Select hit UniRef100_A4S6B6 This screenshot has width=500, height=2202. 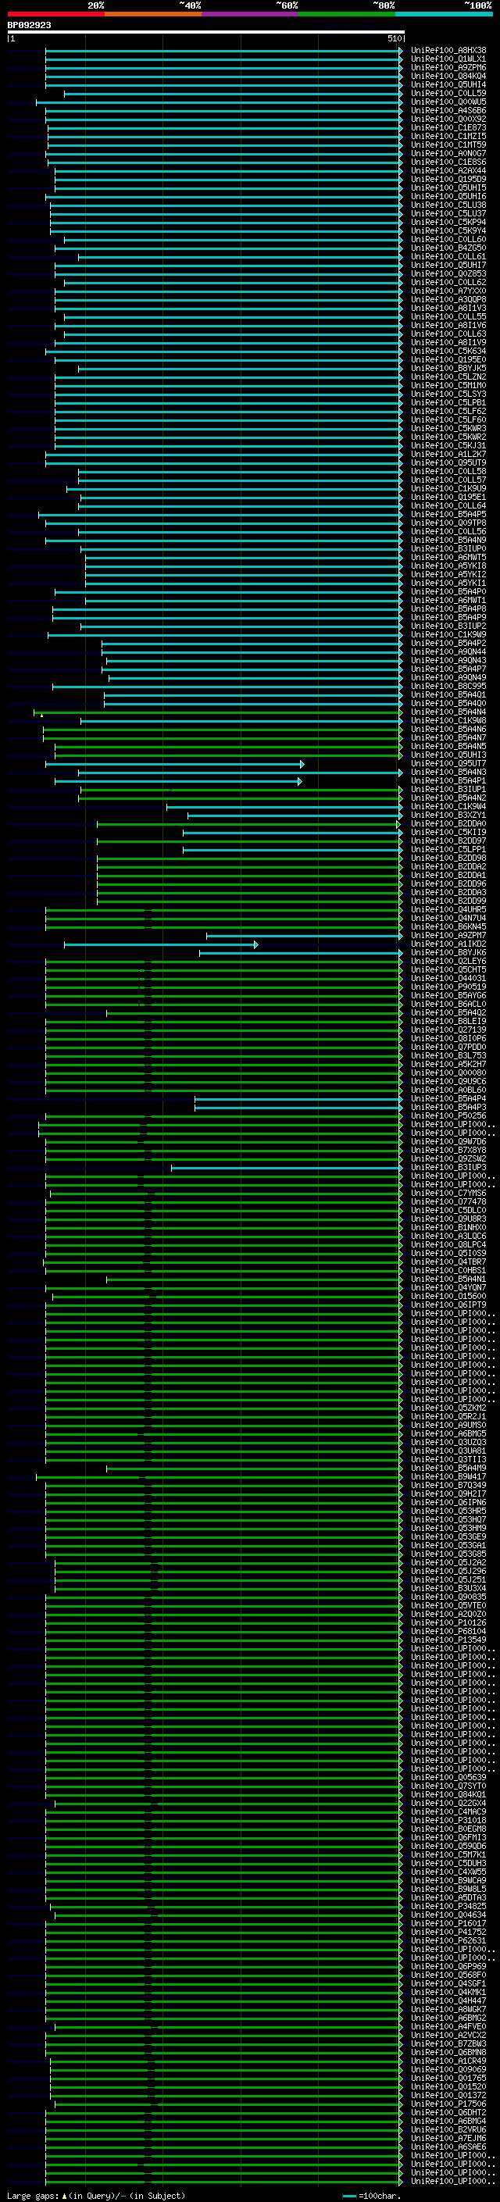click(448, 110)
